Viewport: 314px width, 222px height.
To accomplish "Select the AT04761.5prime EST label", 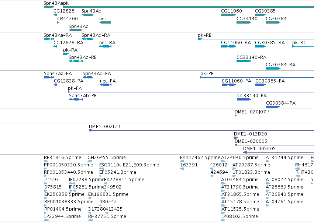I will click(284, 202).
